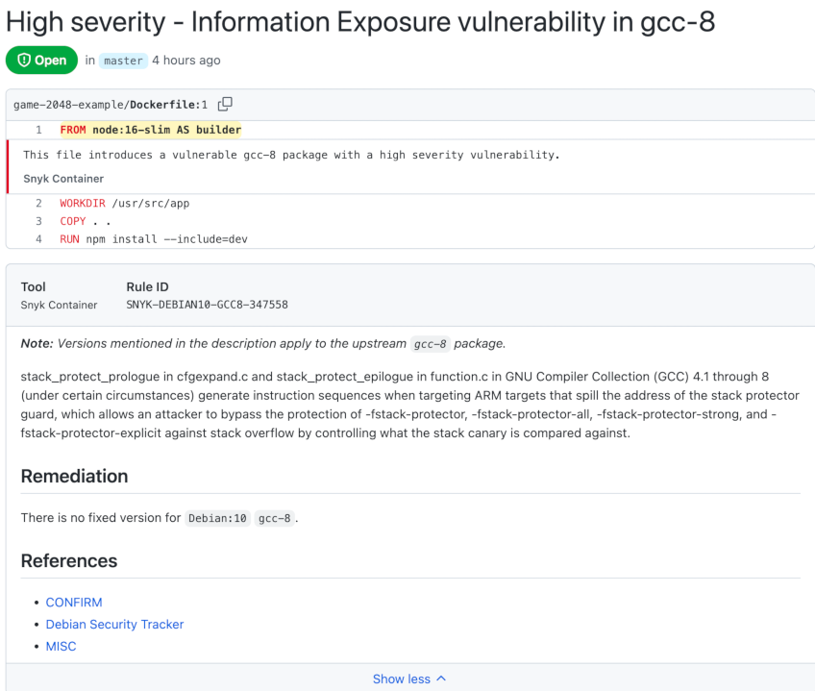Image resolution: width=815 pixels, height=691 pixels.
Task: Open the Debian Security Tracker link
Action: coord(115,624)
